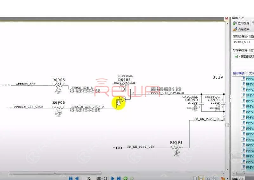Click the horizontal scrollbar right arrow
Image resolution: width=254 pixels, height=180 pixels.
[x=223, y=173]
